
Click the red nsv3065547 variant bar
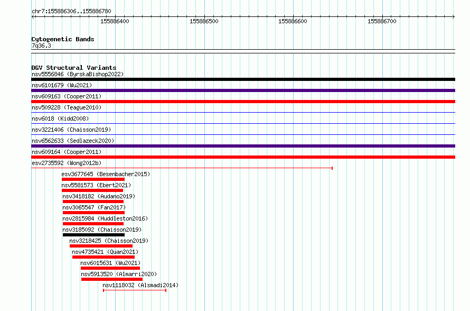(x=94, y=213)
